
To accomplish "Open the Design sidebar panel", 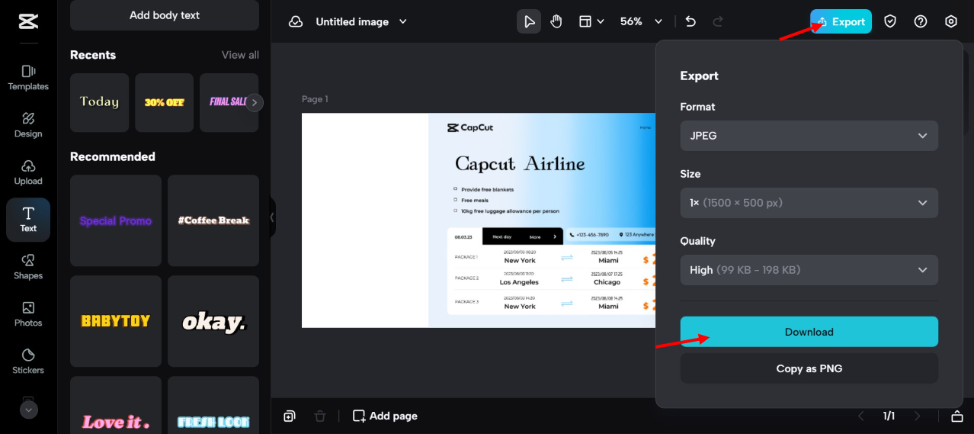I will [x=28, y=124].
